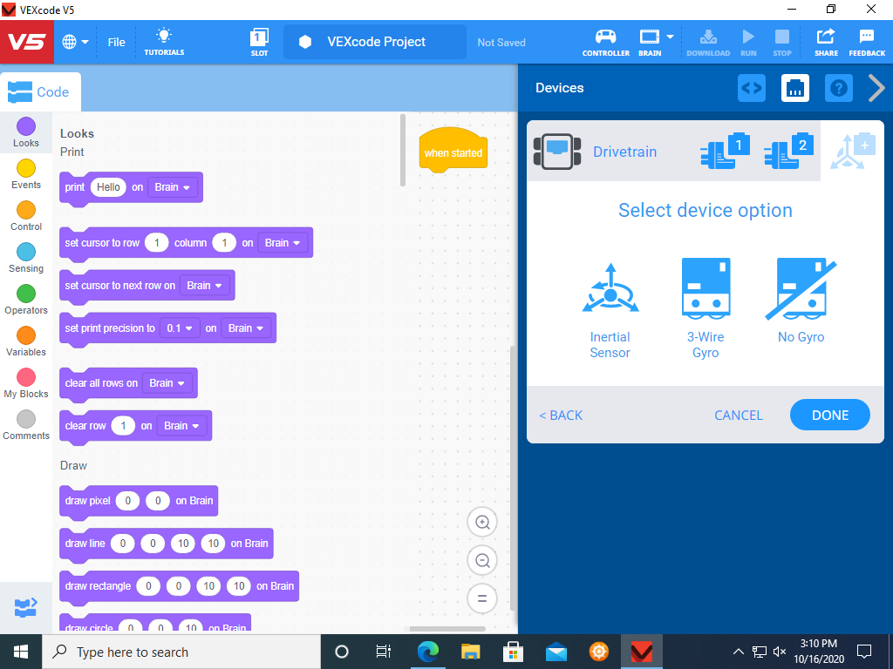Select the My Blocks category
Viewport: 893px width, 669px height.
point(26,383)
